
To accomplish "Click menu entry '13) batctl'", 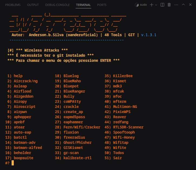I will pyautogui.click(x=16, y=137).
